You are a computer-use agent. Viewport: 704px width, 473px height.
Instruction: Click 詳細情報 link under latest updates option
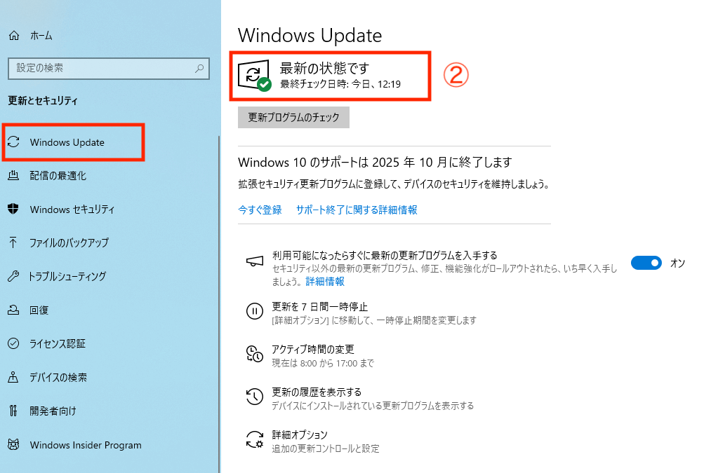coord(325,282)
